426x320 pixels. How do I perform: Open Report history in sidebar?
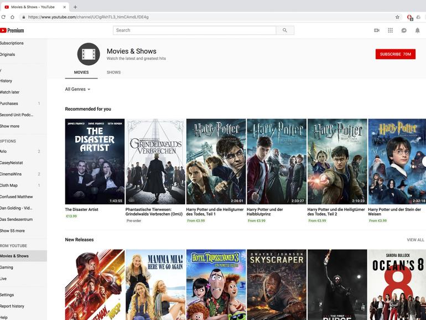12,306
